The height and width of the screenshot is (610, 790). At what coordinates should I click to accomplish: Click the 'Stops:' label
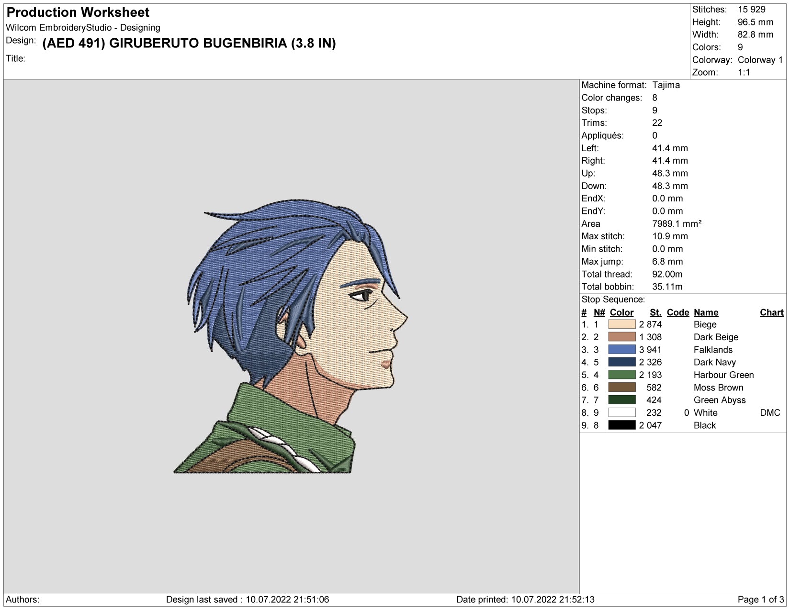click(x=594, y=111)
